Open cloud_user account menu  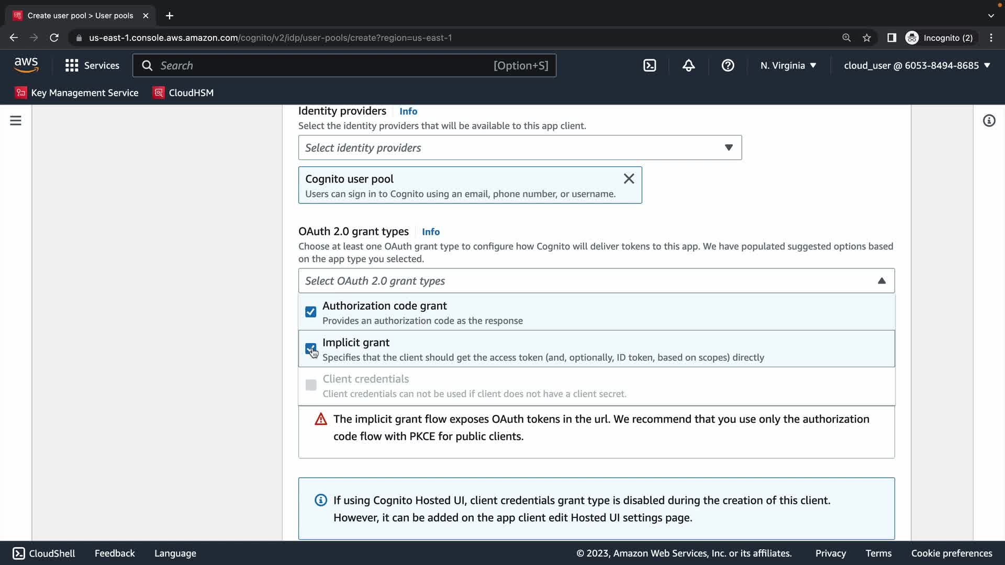pyautogui.click(x=917, y=65)
